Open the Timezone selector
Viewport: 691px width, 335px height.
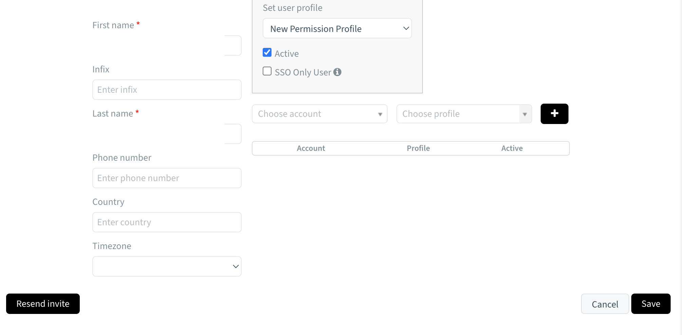(167, 266)
